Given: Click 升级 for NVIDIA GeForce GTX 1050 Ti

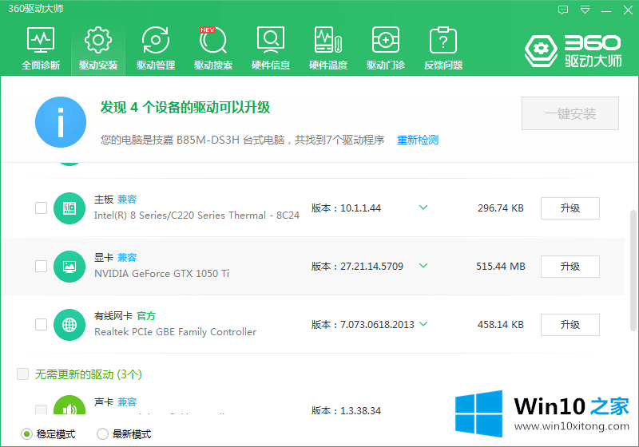Looking at the screenshot, I should coord(570,267).
